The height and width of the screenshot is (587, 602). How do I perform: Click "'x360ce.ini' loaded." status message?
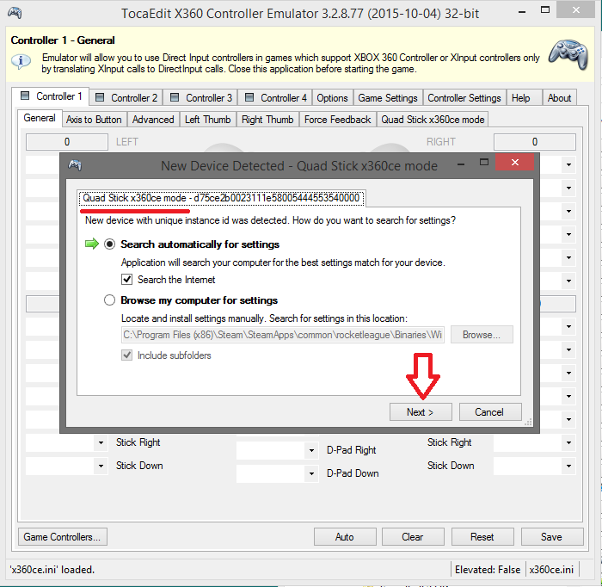tap(52, 569)
